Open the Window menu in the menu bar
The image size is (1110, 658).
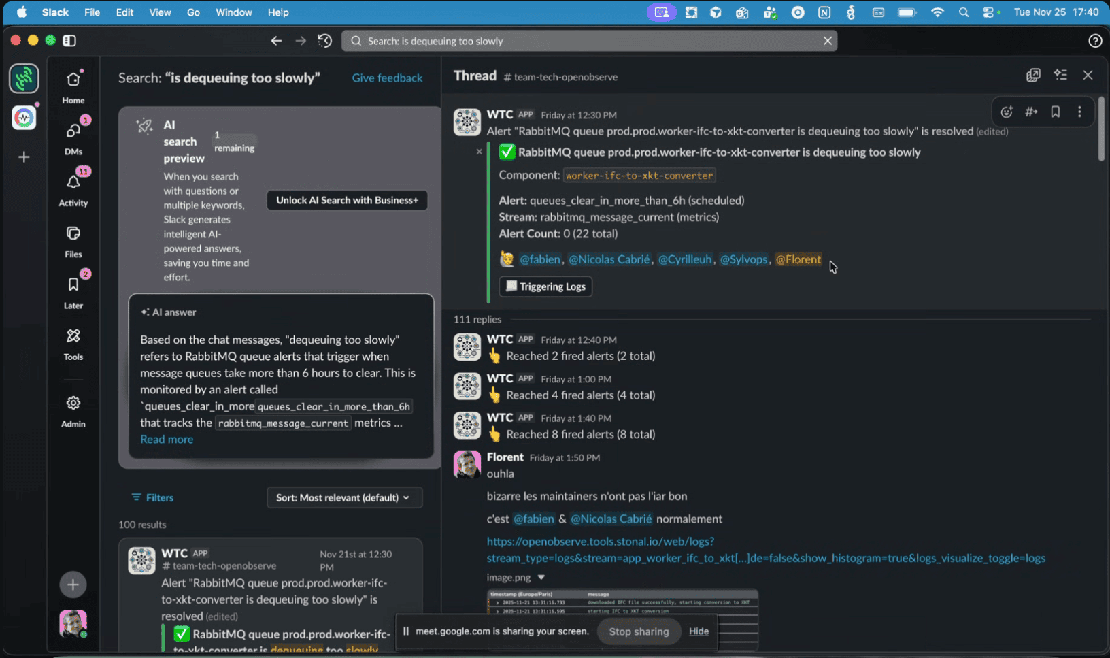[233, 12]
